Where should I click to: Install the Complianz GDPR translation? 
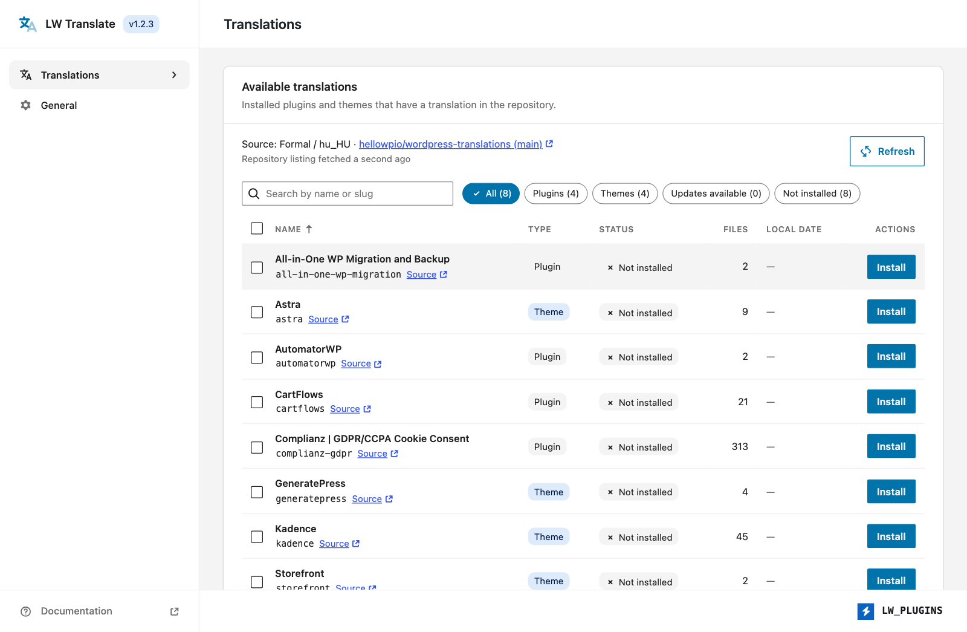891,446
